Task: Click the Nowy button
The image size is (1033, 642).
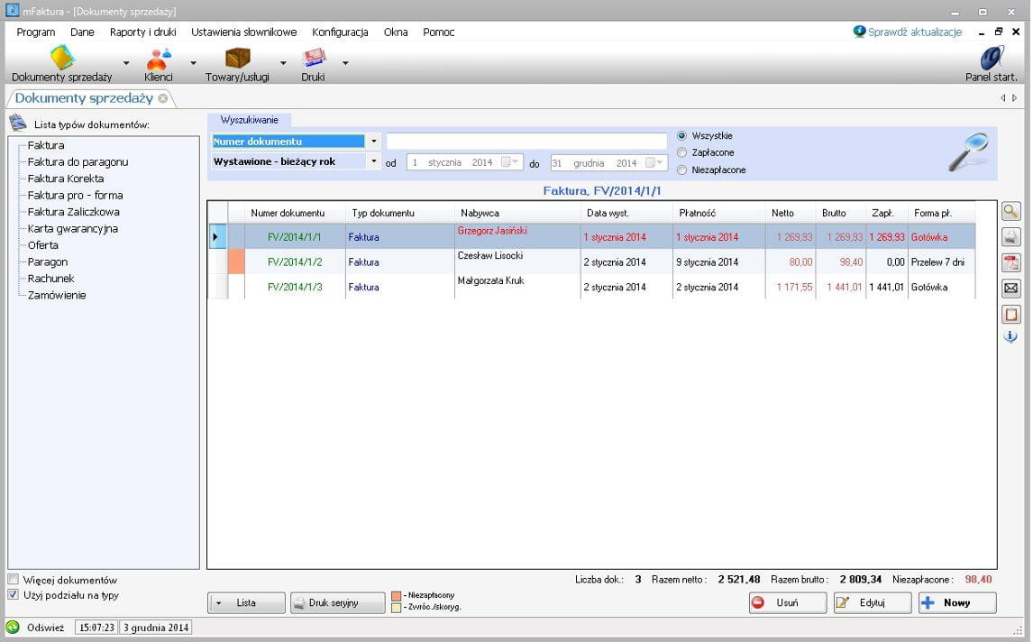Action: point(956,603)
